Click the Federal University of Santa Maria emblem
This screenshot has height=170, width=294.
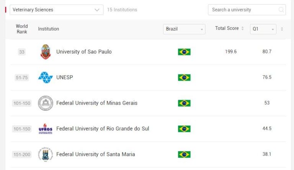tap(46, 154)
